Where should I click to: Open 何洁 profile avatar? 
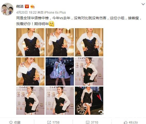(x=7, y=9)
